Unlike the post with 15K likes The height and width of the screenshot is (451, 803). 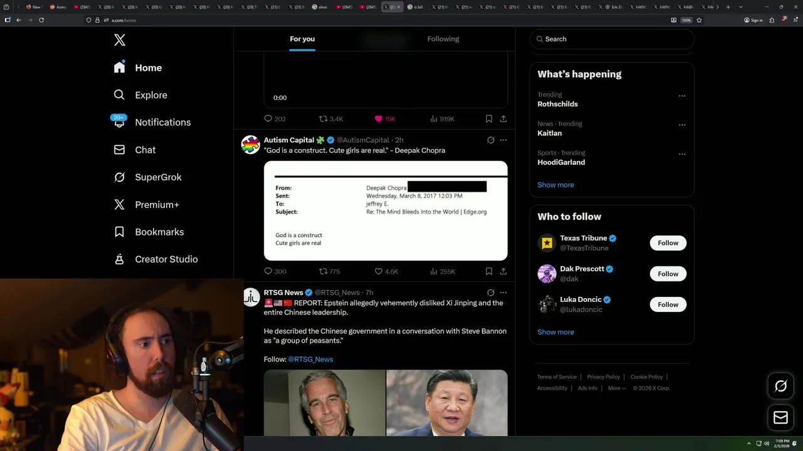[385, 118]
